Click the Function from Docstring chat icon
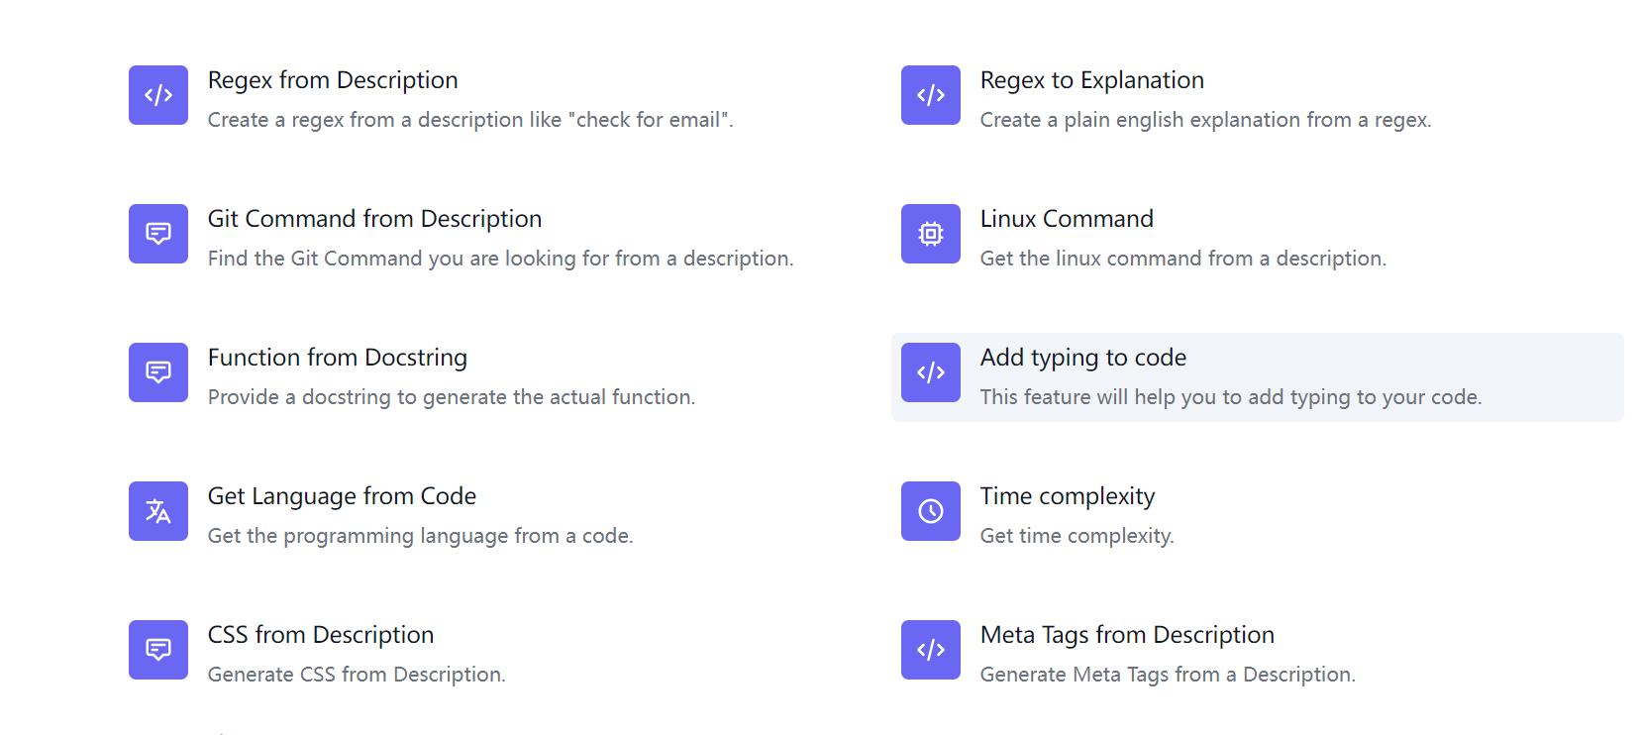 pyautogui.click(x=158, y=372)
